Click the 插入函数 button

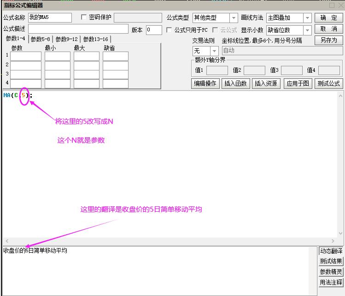[x=236, y=83]
